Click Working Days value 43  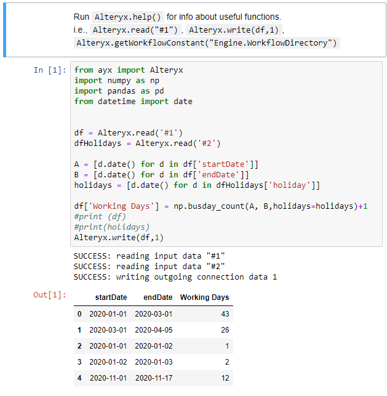pos(225,314)
